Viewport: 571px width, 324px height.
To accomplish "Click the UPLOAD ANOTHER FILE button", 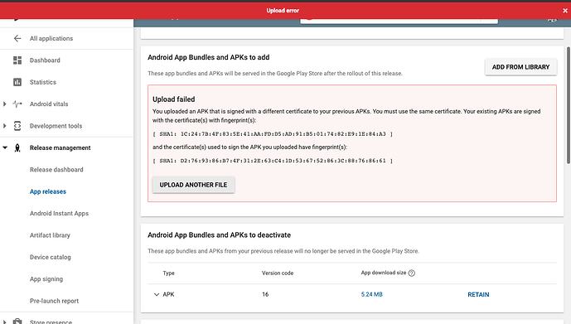I will 193,185.
